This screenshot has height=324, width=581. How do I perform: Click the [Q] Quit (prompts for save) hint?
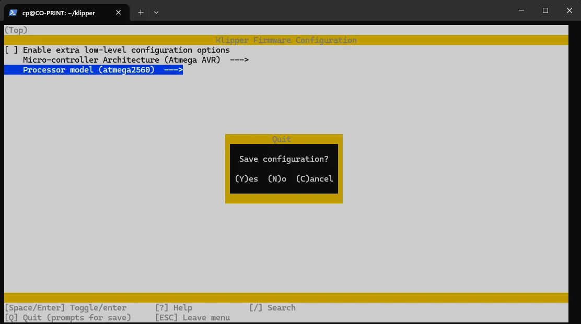pos(68,318)
